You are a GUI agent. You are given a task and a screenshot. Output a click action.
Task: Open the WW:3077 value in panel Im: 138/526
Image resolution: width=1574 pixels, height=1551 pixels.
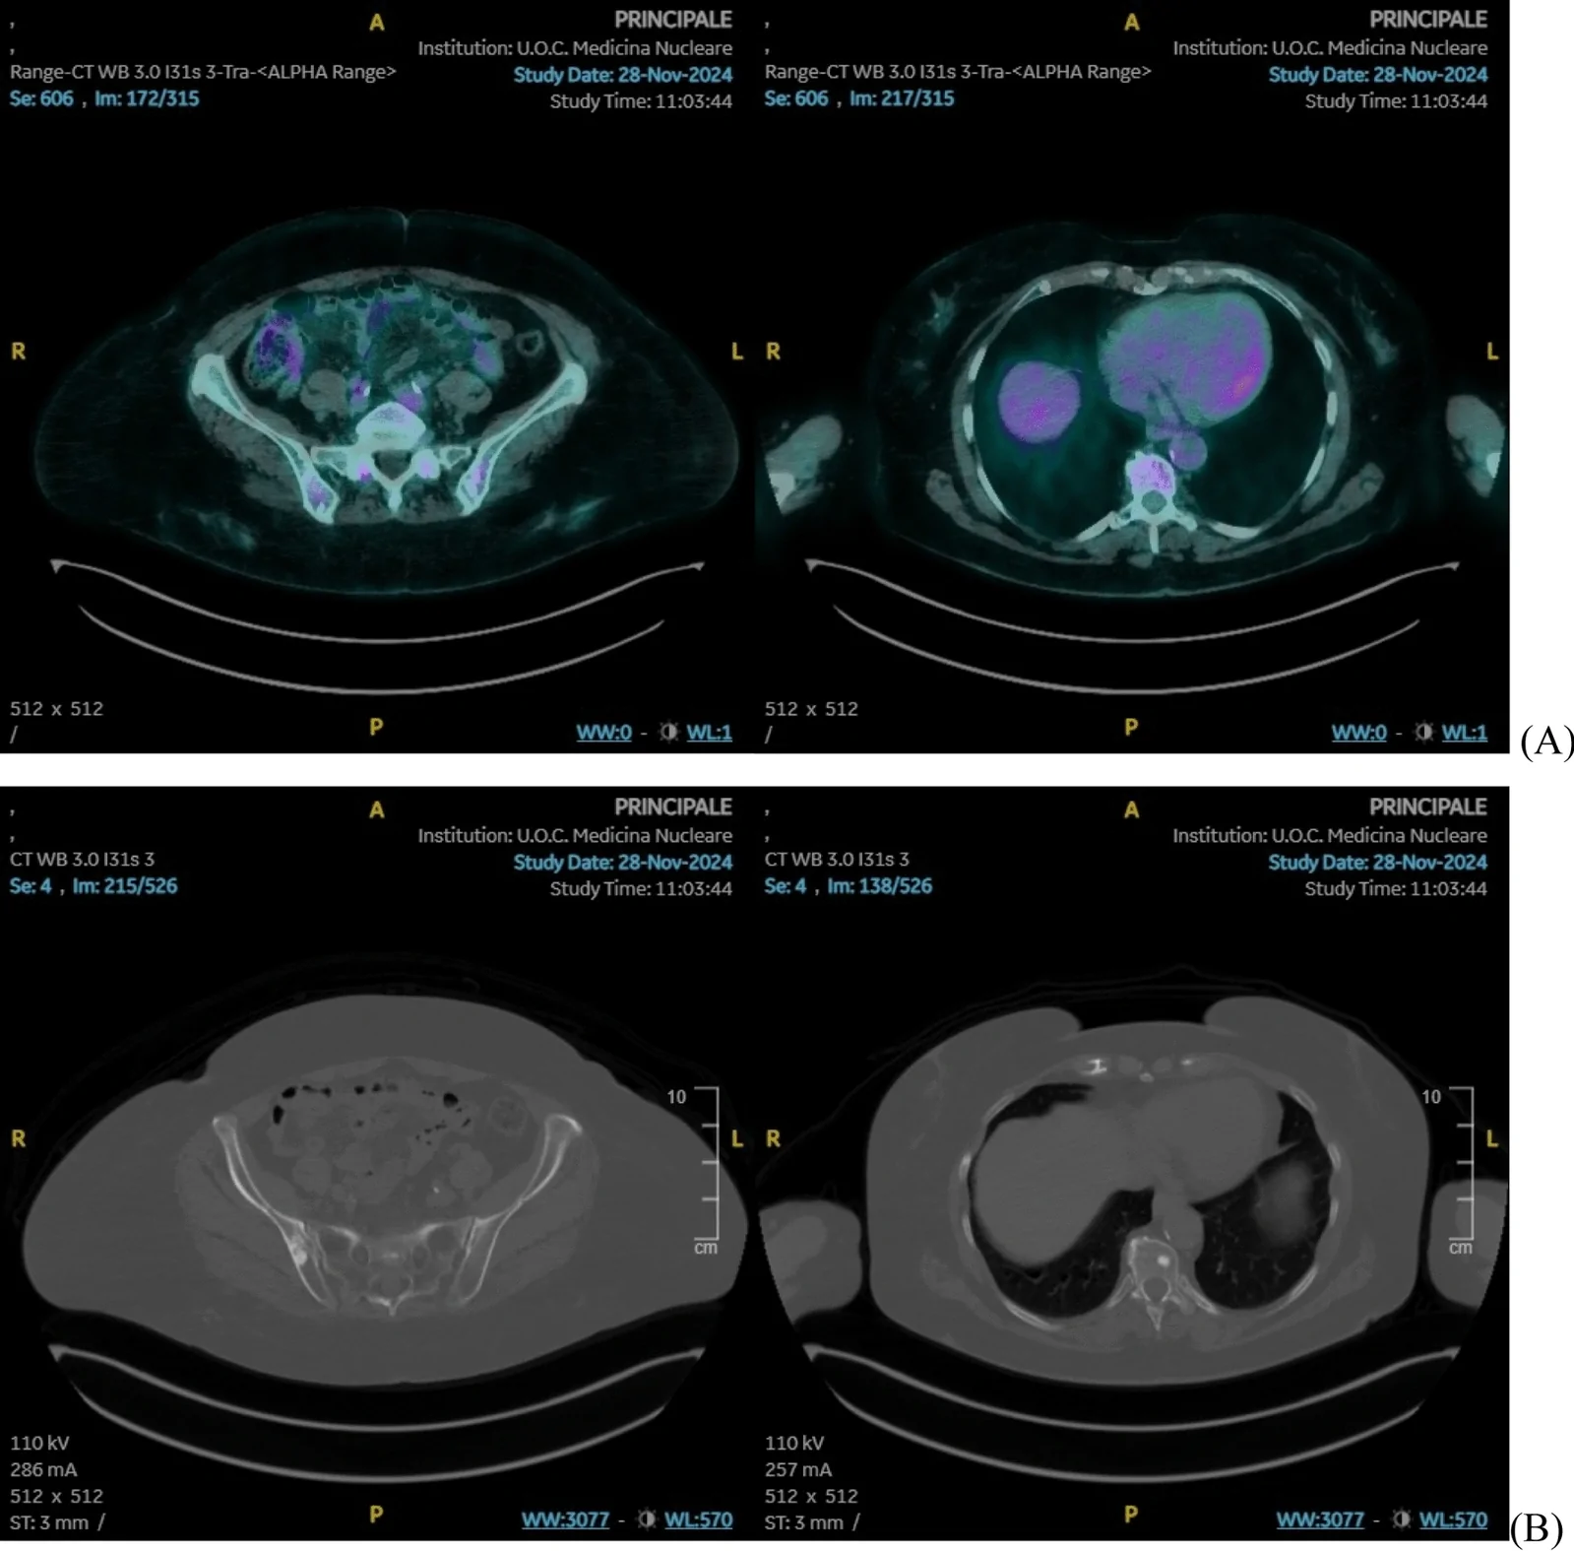1320,1519
